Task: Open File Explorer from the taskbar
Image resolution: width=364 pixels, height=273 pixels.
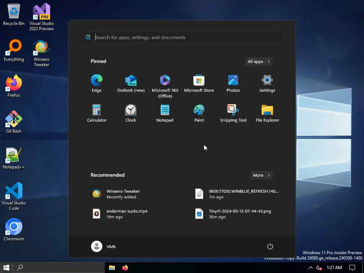Action: tap(112, 268)
